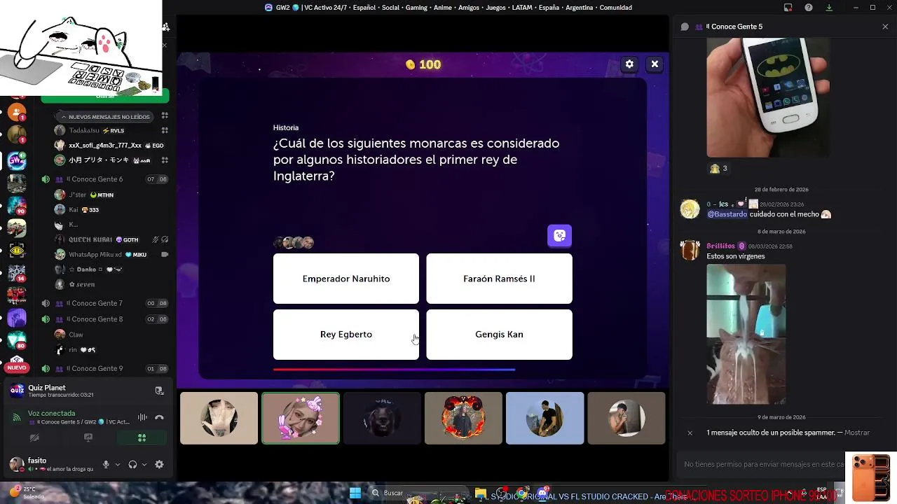The height and width of the screenshot is (504, 897).
Task: Show the hidden spammer message via Mostrar
Action: [x=857, y=433]
